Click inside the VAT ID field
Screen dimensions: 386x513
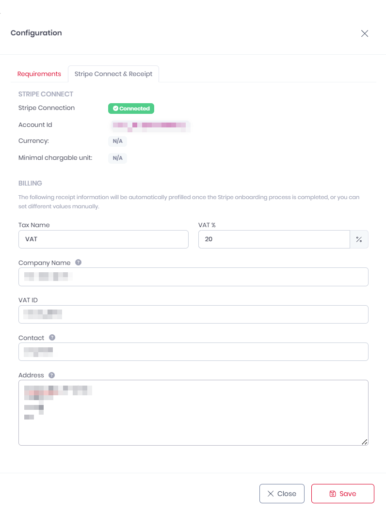193,314
